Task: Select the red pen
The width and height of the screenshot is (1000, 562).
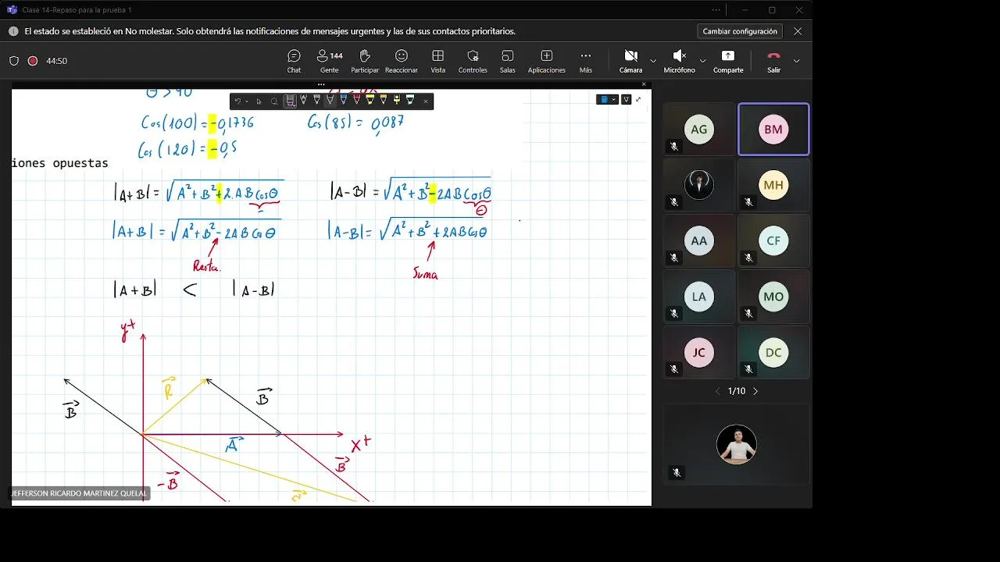Action: 357,101
